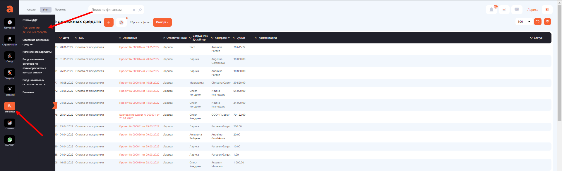Open the filter settings icon

tap(121, 22)
